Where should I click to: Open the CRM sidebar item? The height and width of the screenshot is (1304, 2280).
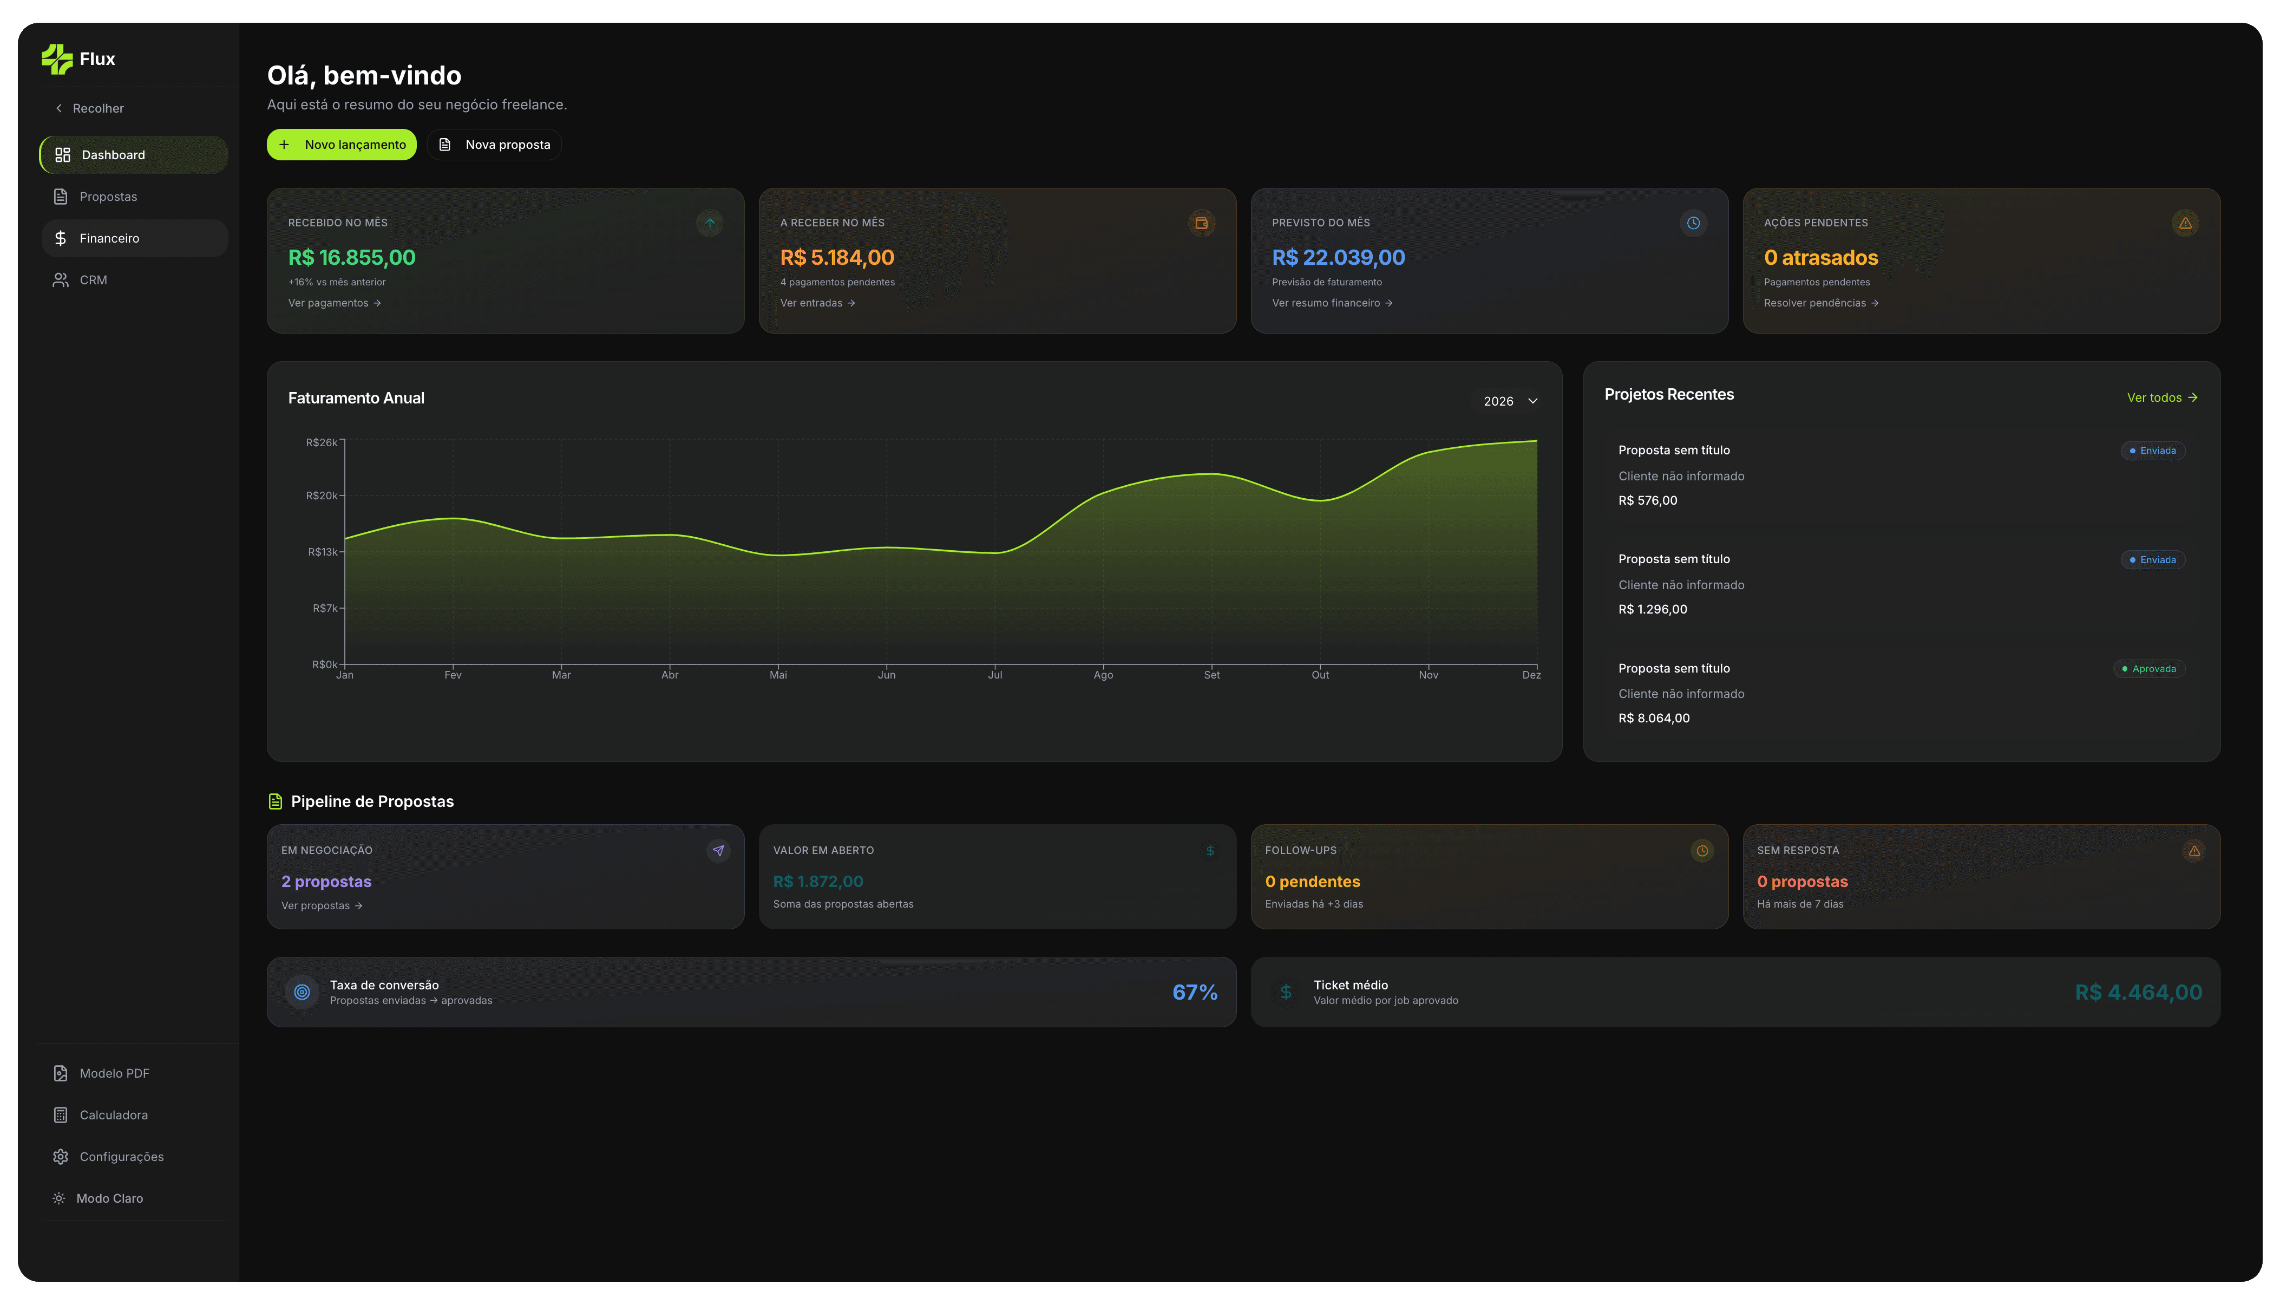pyautogui.click(x=93, y=281)
